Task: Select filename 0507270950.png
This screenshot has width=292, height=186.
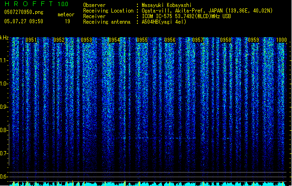Action: [x=24, y=12]
